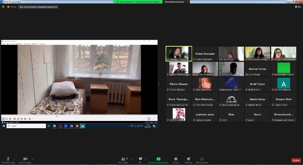This screenshot has width=303, height=165.
Task: Open the View layout button at top right
Action: point(298,7)
